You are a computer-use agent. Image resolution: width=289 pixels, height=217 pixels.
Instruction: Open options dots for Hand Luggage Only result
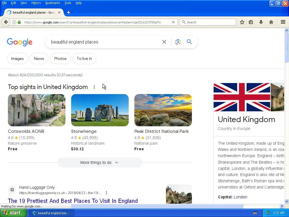(106, 193)
